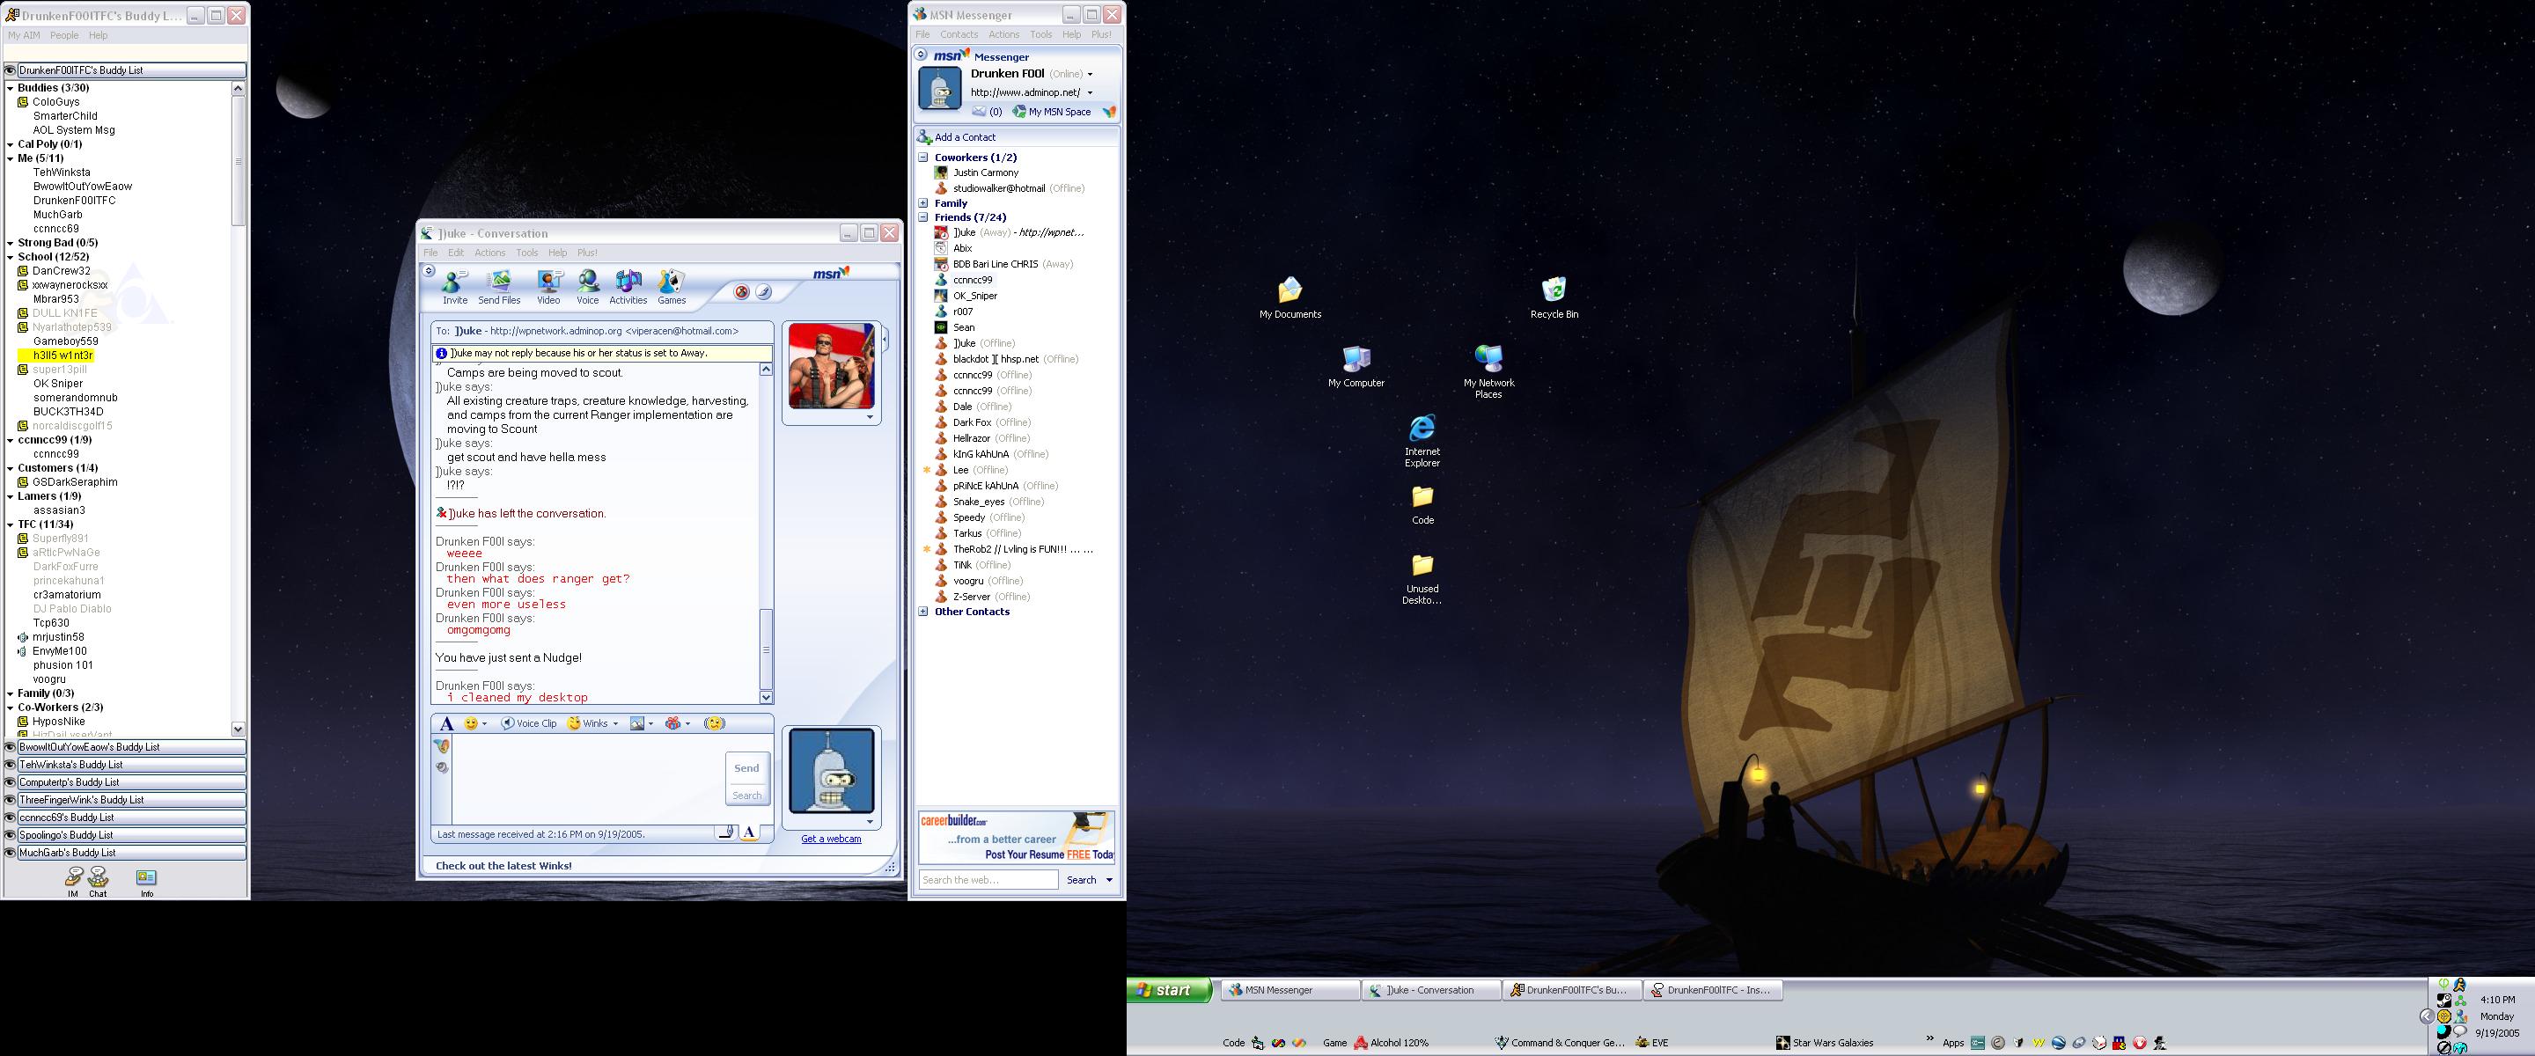This screenshot has width=2535, height=1056.
Task: Open the Plus! menu in MSN Messenger
Action: pos(1101,34)
